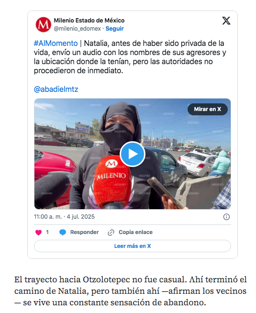Open the @abadielmtz mention link
This screenshot has height=313, width=256.
coord(56,89)
